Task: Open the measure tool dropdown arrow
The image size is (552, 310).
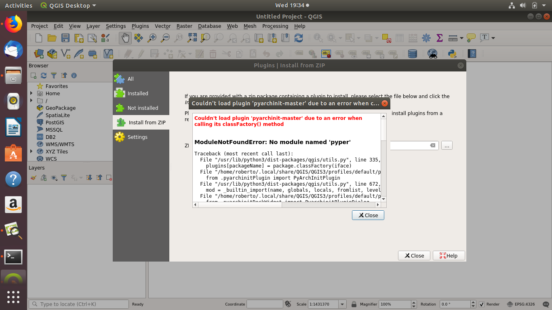Action: point(461,38)
